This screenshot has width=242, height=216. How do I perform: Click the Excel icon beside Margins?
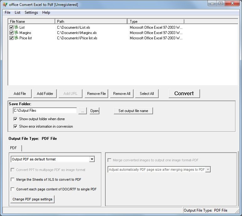(x=16, y=32)
